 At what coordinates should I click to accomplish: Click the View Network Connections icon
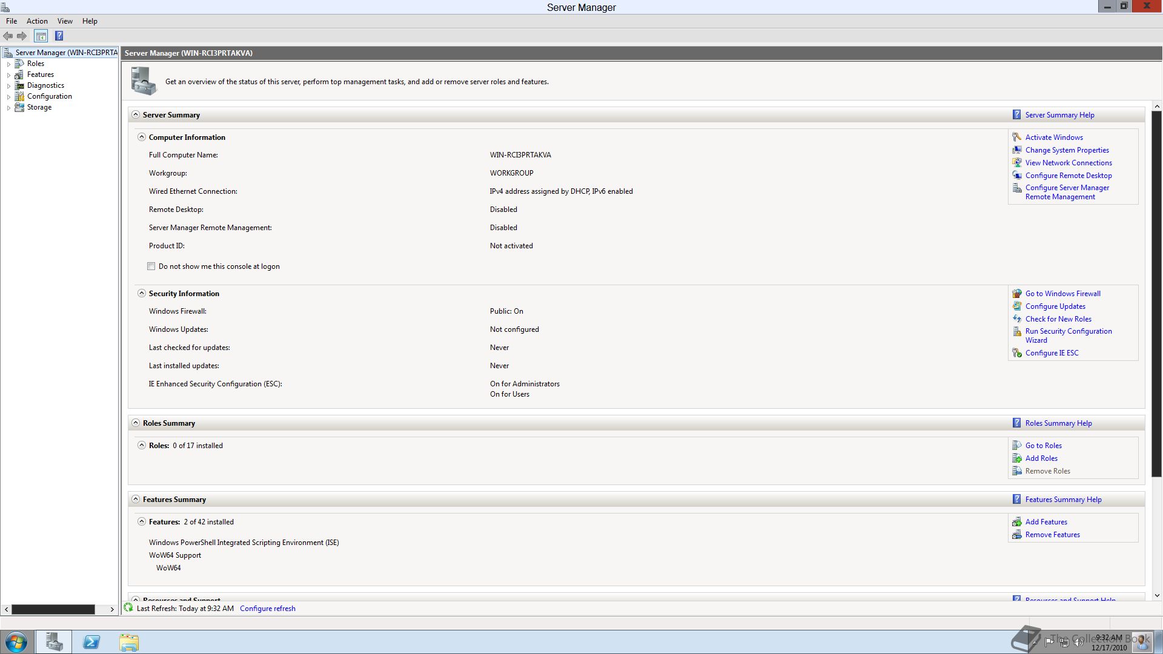coord(1017,163)
